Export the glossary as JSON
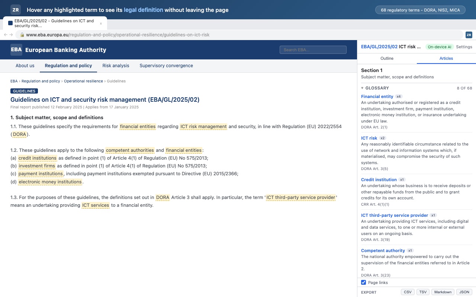The image size is (476, 297). (464, 292)
